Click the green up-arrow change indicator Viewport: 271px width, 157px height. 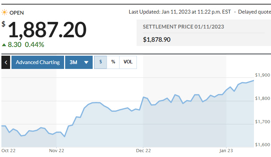tap(4, 45)
